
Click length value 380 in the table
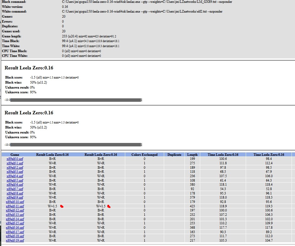[x=192, y=185]
